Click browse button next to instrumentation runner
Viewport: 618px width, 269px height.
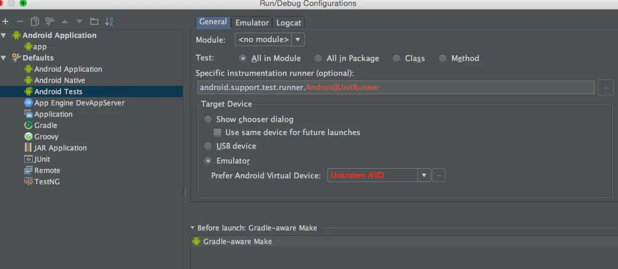coord(606,88)
